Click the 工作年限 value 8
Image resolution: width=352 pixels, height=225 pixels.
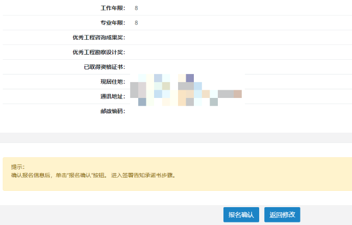tap(136, 8)
